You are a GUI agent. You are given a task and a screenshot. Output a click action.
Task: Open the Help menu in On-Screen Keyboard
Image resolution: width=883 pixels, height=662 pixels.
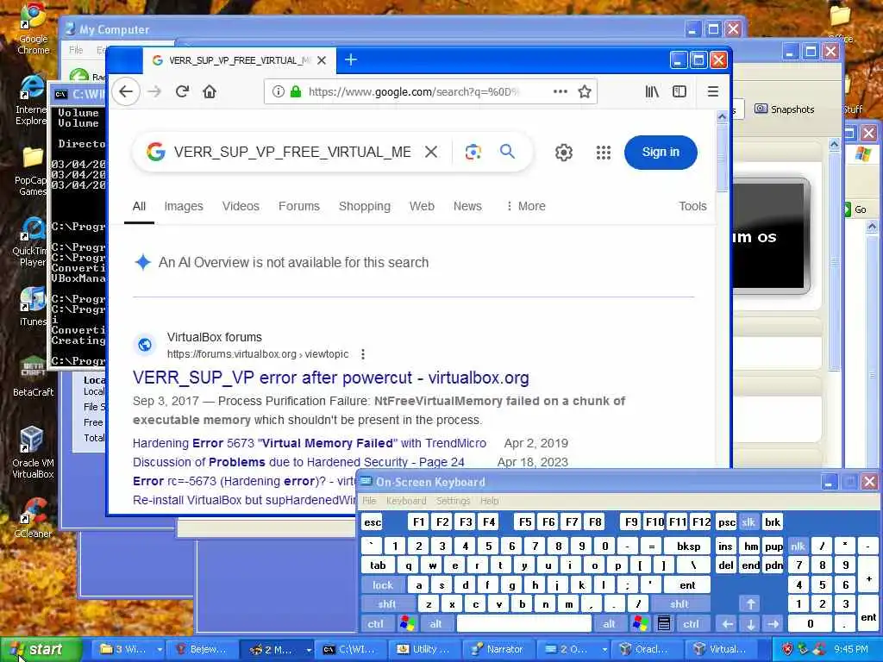pyautogui.click(x=490, y=501)
